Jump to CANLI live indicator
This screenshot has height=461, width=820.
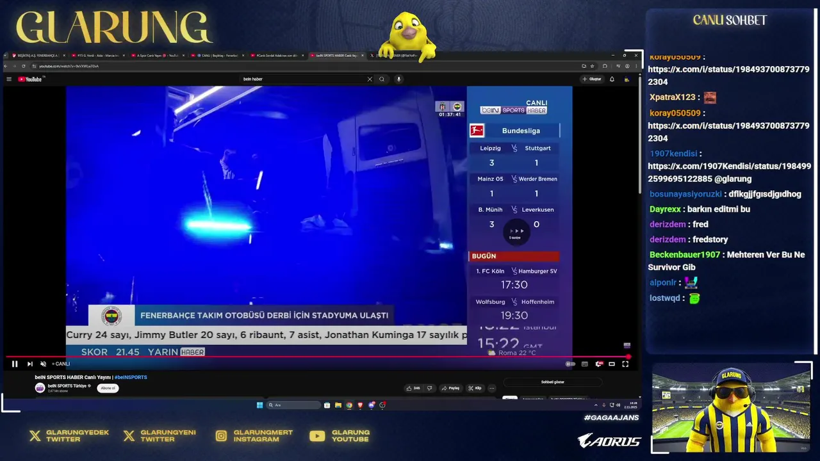click(61, 364)
